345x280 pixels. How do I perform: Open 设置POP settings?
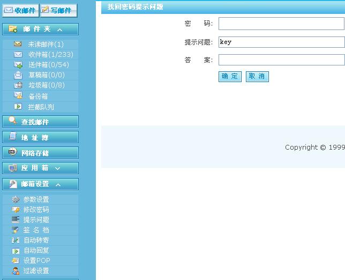pos(37,261)
